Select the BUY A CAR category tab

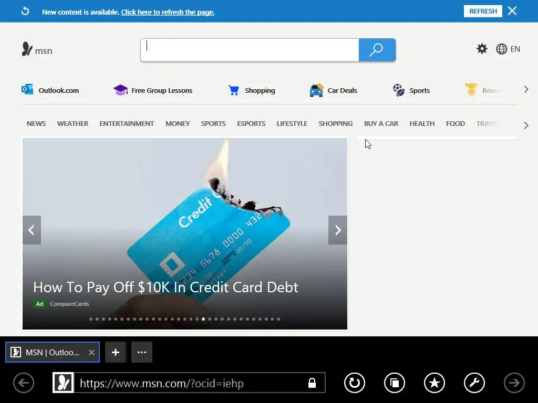pyautogui.click(x=381, y=124)
